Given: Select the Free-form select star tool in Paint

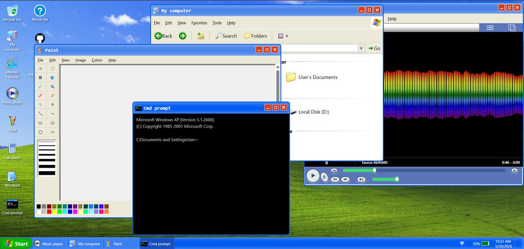Looking at the screenshot, I should (x=41, y=69).
